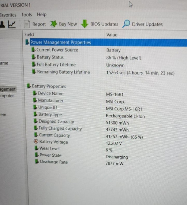
Task: Click the Report document icon
Action: point(27,24)
